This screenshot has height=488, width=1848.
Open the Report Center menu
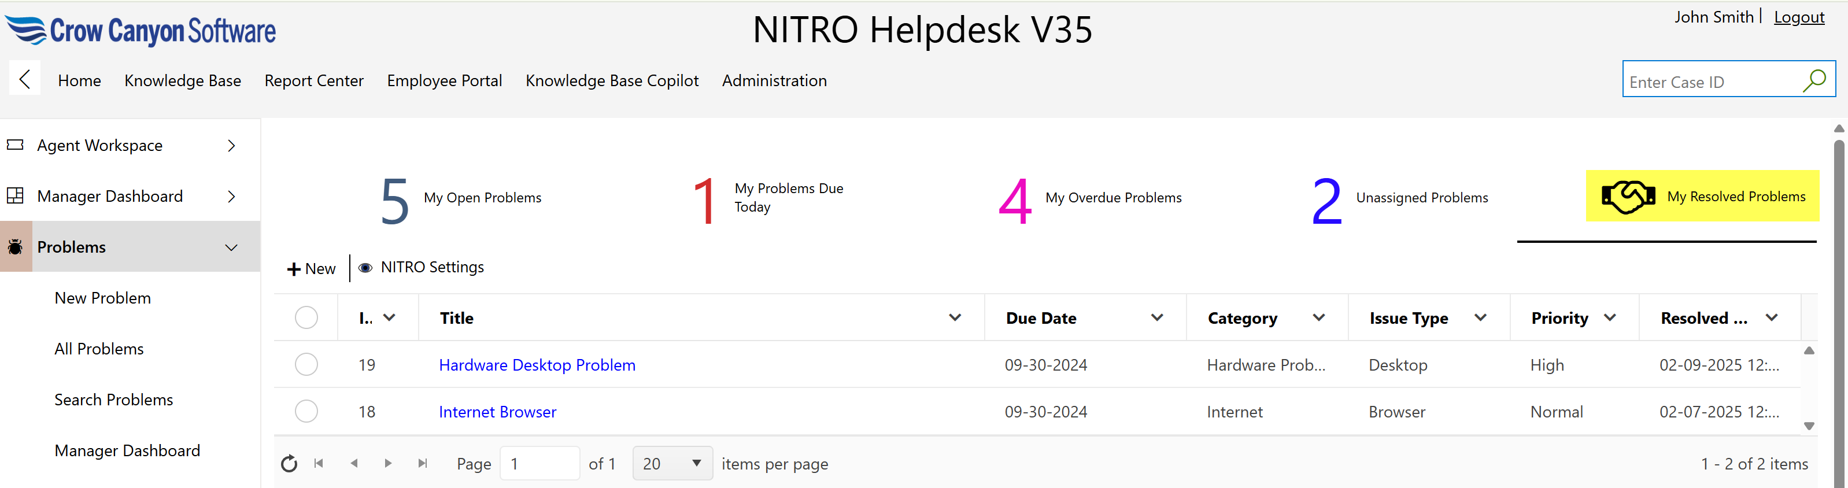pyautogui.click(x=313, y=80)
